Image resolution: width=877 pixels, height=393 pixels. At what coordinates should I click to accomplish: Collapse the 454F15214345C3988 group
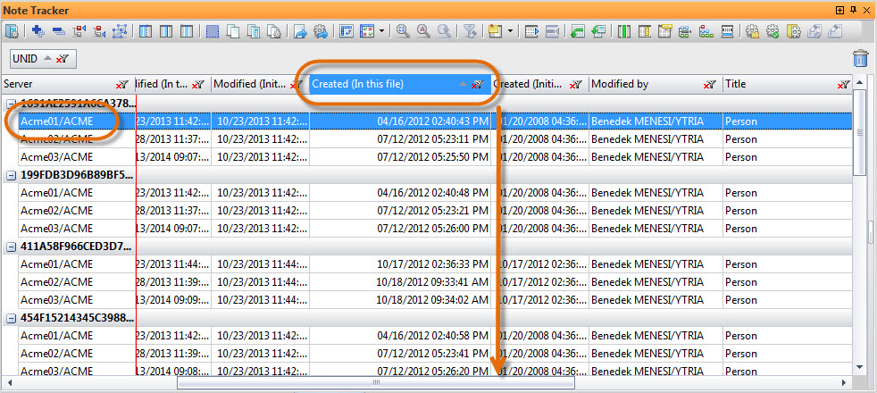(x=12, y=318)
